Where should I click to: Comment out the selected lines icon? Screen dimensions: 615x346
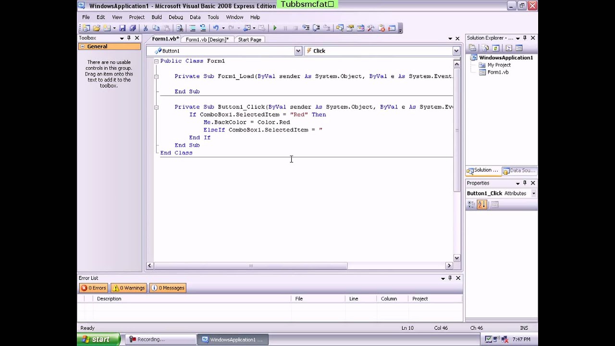click(x=193, y=28)
